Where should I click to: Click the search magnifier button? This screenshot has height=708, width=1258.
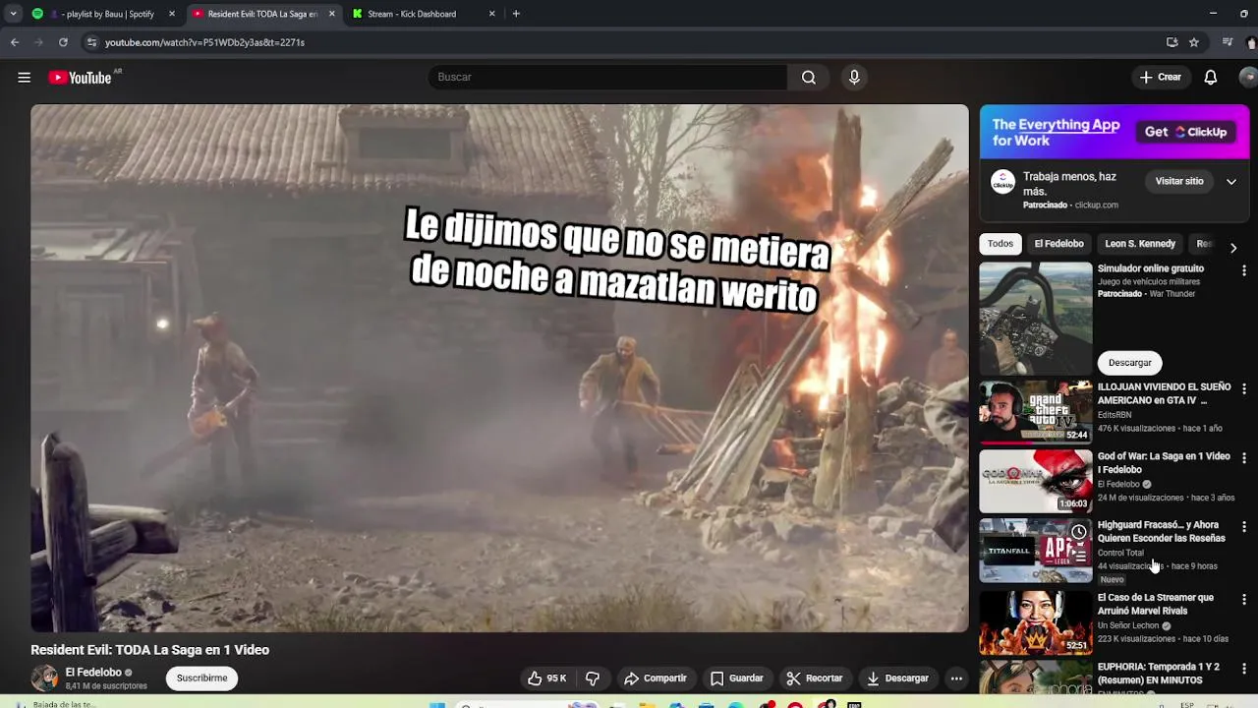808,78
